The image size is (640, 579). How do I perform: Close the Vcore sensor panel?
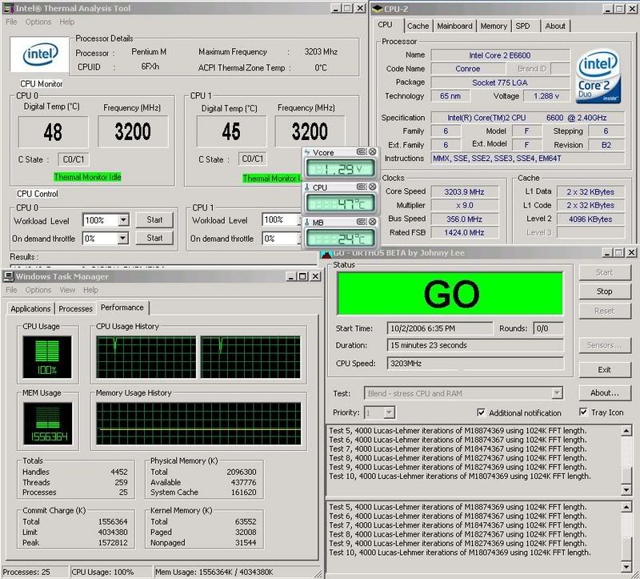372,151
